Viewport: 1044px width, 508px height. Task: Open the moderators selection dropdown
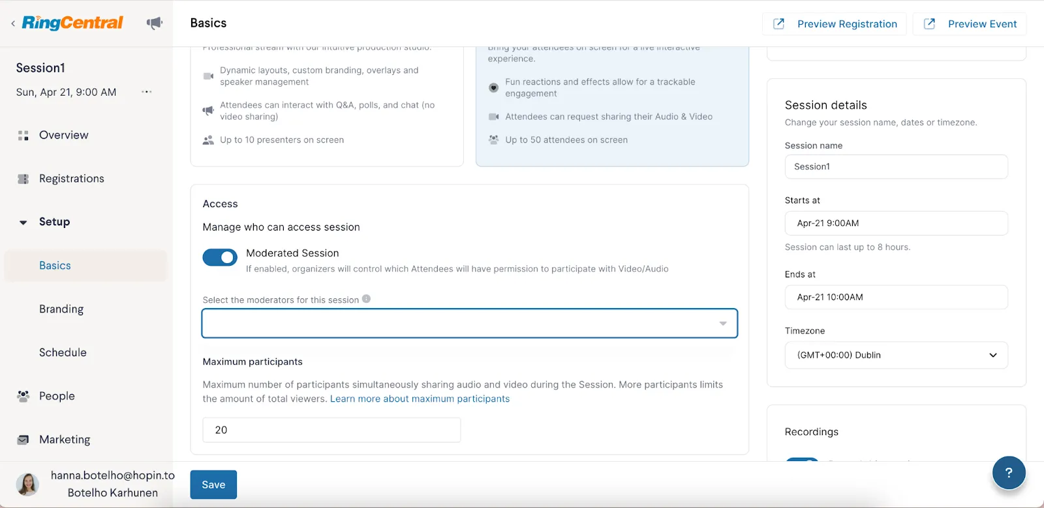[470, 324]
